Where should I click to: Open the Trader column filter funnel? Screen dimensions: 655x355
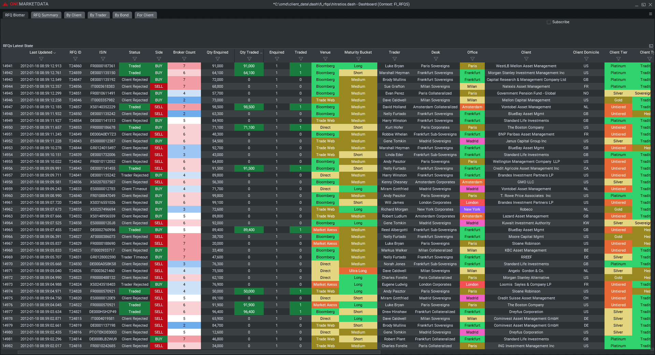(394, 59)
